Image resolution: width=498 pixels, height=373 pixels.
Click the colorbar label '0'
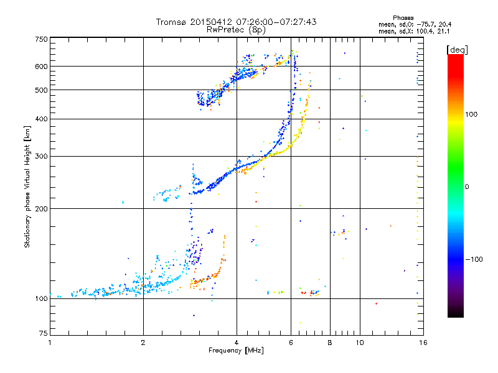point(467,187)
